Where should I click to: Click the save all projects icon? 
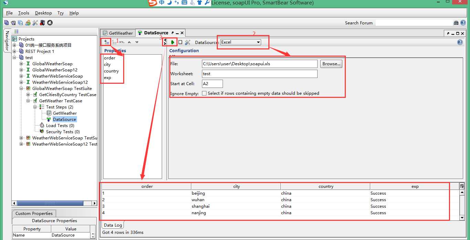point(20,23)
